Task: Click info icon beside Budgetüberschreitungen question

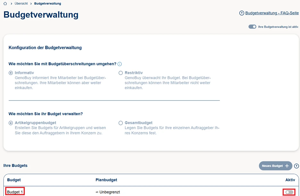Action: coord(120,64)
